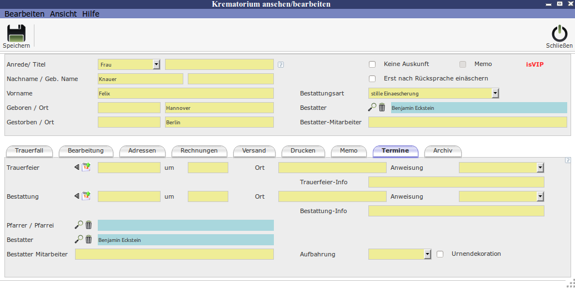Expand the Bestattungsart dropdown

point(495,93)
